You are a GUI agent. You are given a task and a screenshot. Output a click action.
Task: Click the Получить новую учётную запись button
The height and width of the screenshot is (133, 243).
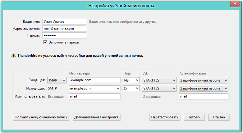[41, 117]
